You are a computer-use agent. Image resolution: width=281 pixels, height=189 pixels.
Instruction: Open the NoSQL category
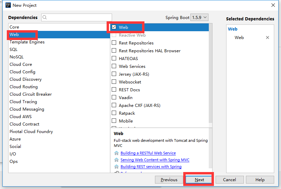(59, 57)
